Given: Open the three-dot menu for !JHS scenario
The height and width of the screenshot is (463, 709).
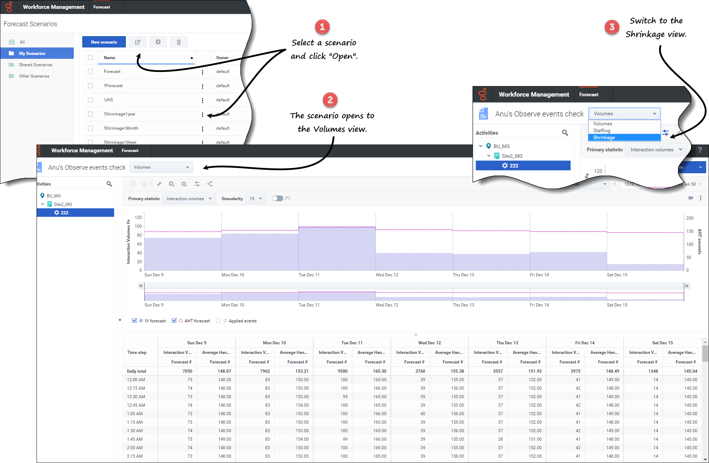Looking at the screenshot, I should [202, 100].
